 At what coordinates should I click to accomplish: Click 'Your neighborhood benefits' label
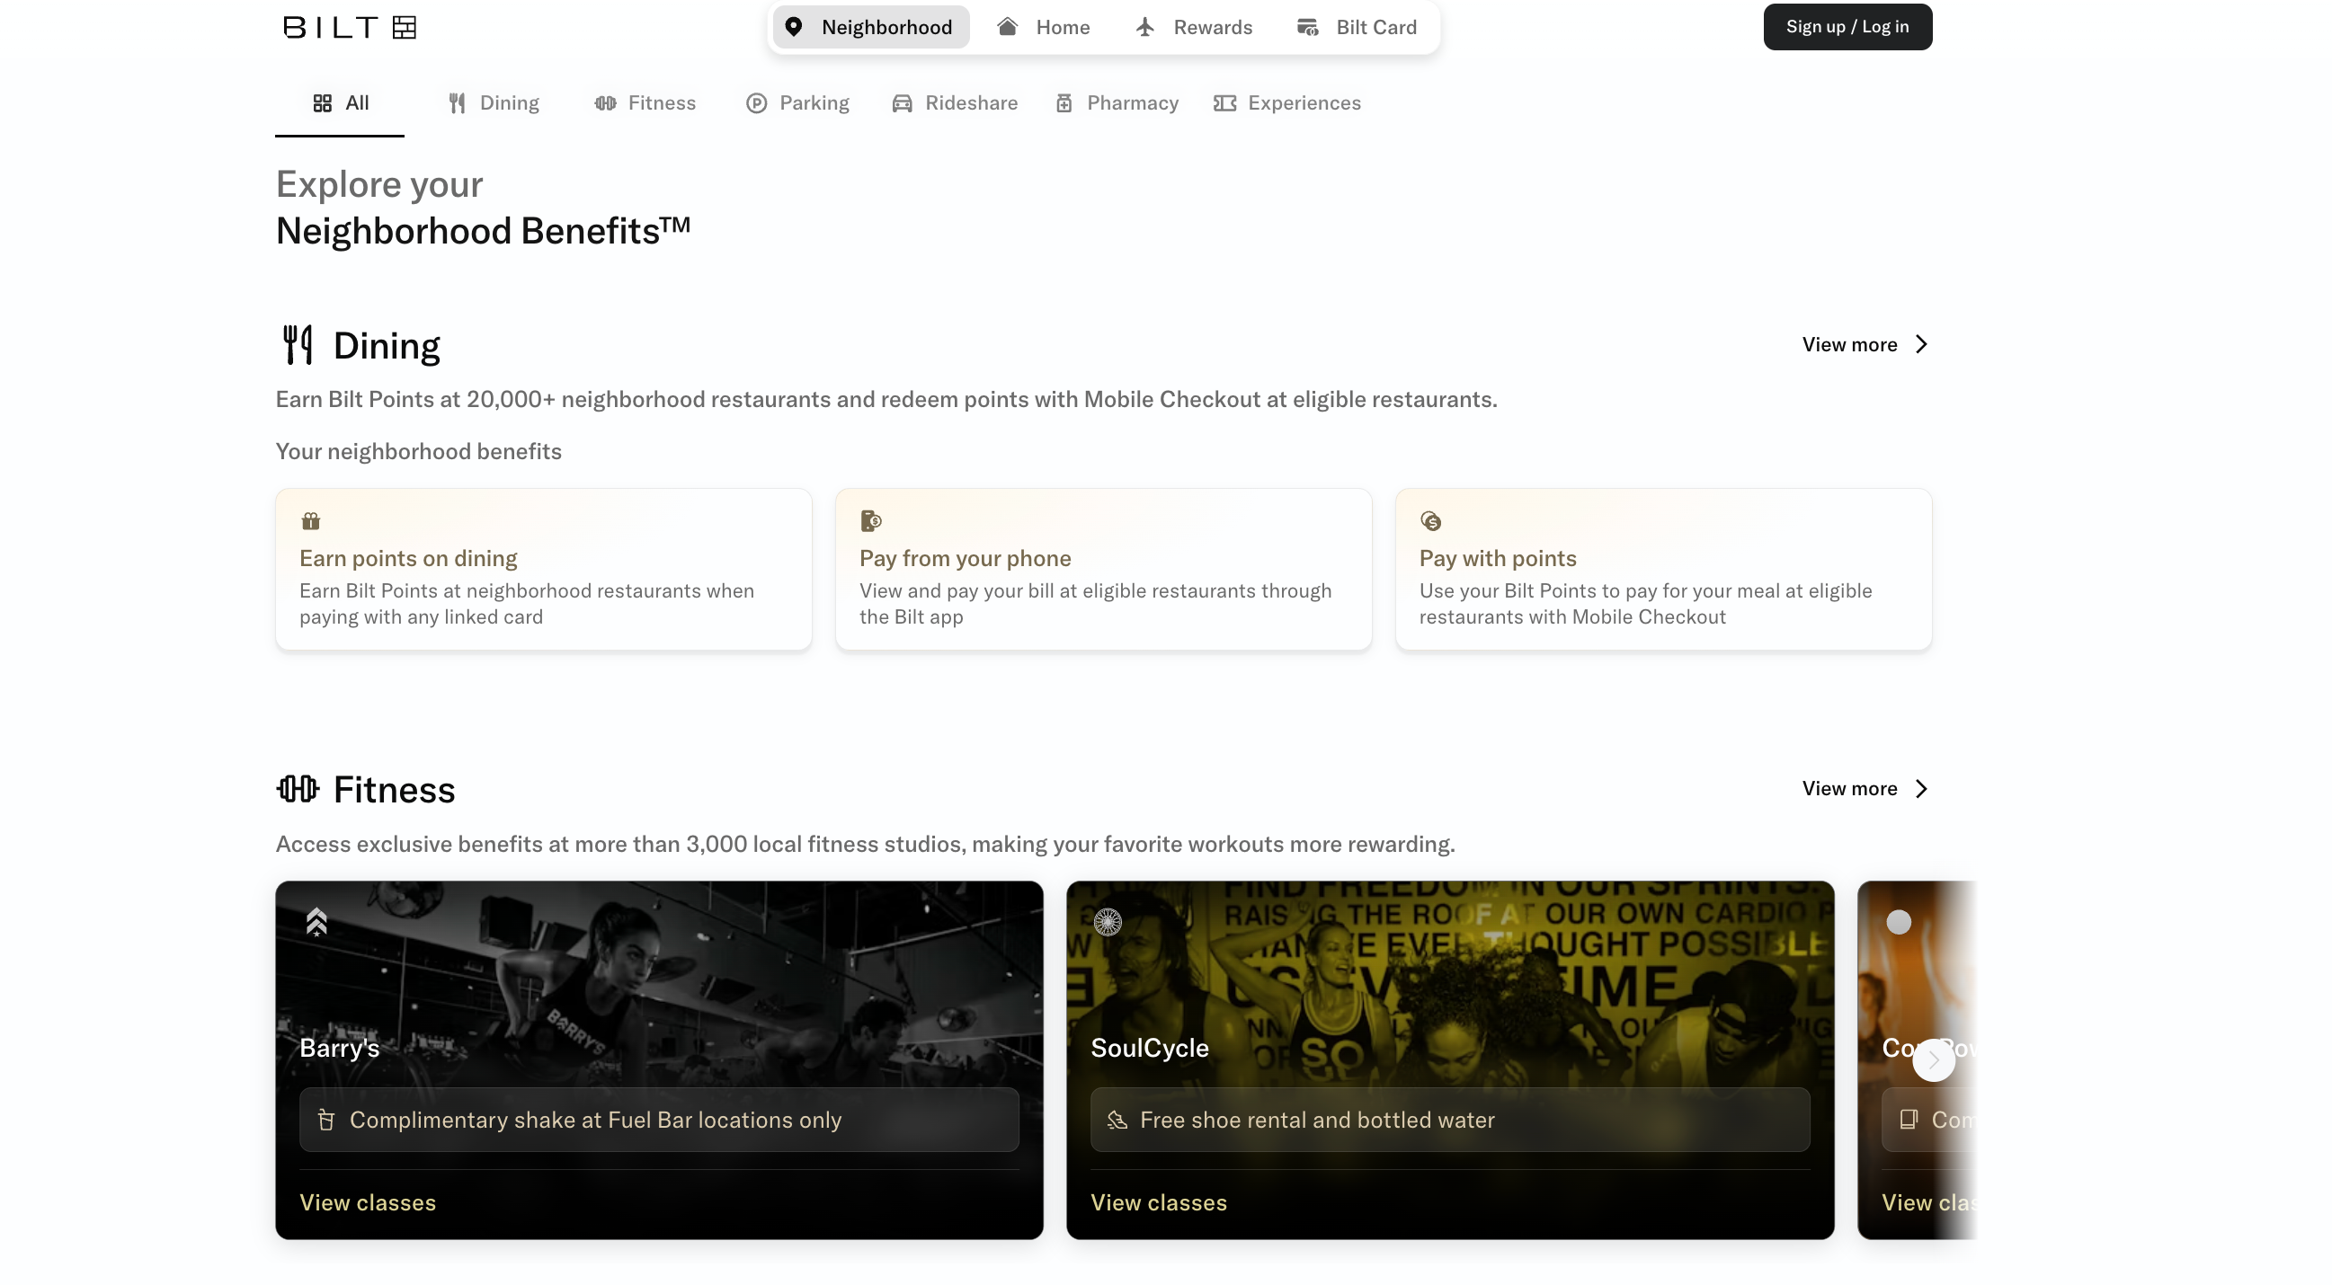[418, 452]
